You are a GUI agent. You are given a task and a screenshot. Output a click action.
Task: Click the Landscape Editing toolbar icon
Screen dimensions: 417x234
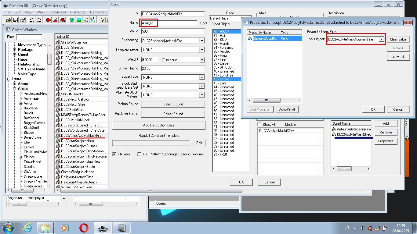[x=79, y=20]
